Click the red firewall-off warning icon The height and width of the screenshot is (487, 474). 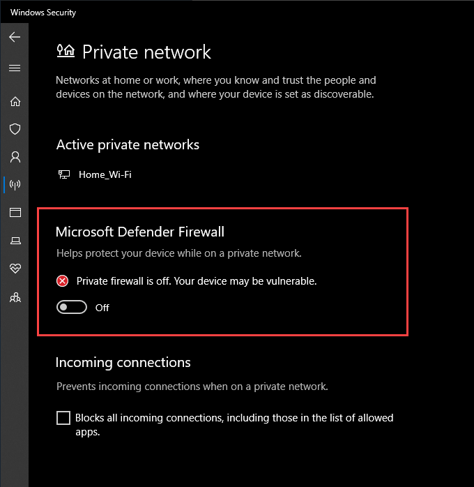pos(63,281)
